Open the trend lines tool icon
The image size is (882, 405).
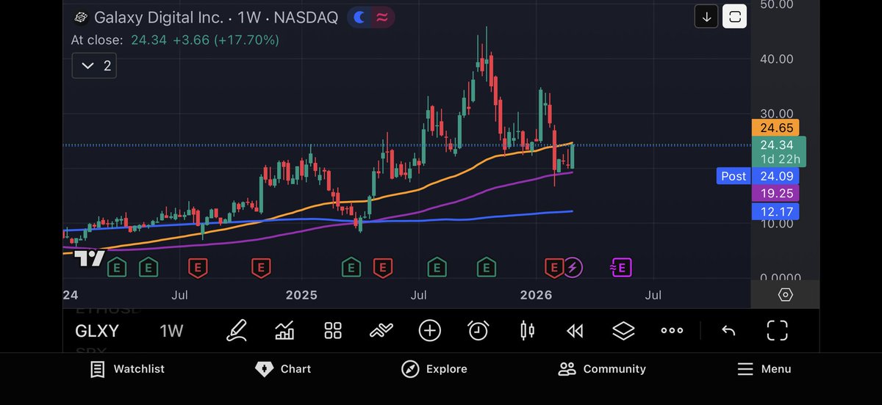click(x=380, y=331)
